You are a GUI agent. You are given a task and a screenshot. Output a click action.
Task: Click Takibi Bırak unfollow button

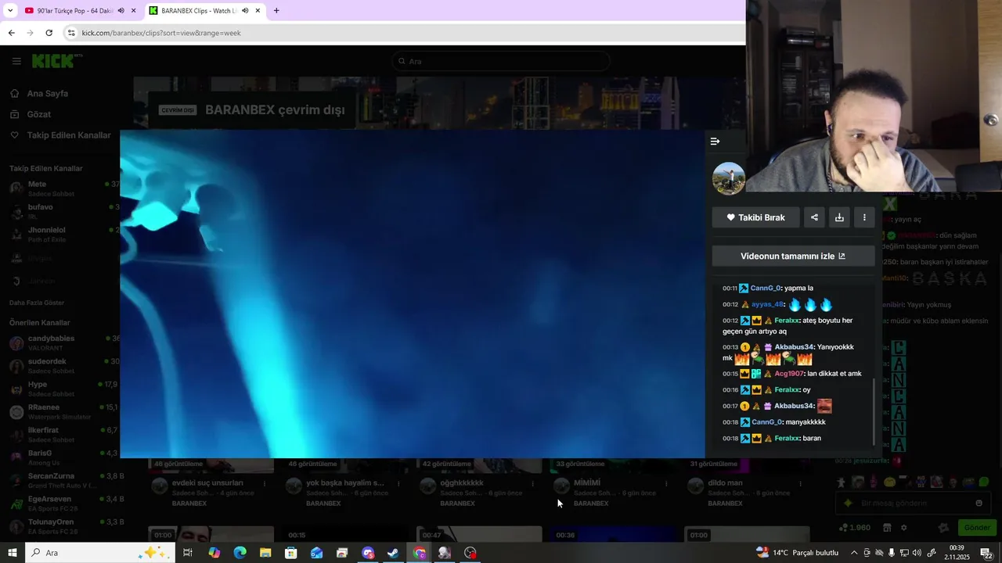755,217
